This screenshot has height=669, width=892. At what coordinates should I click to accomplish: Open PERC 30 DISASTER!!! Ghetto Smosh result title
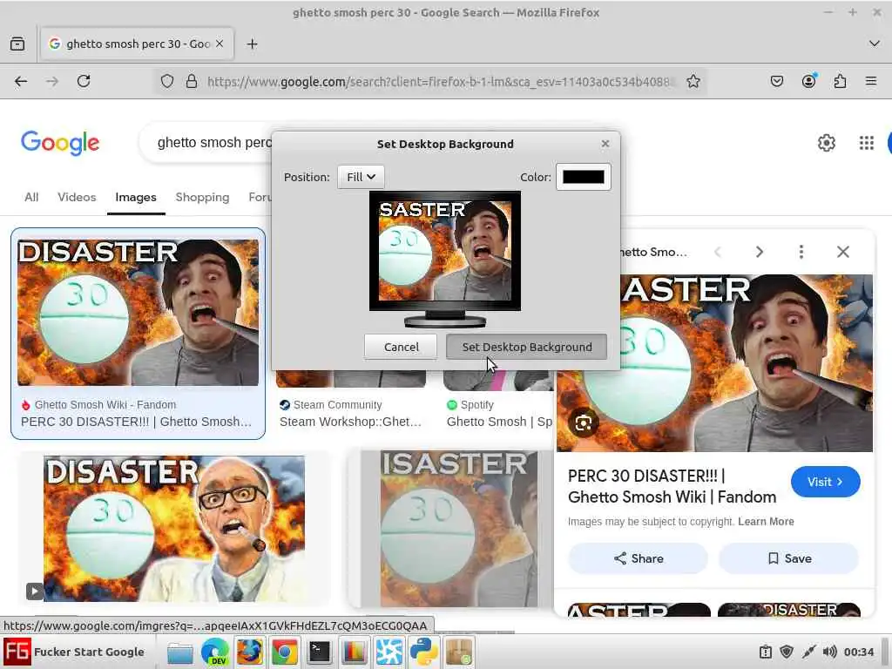click(136, 422)
